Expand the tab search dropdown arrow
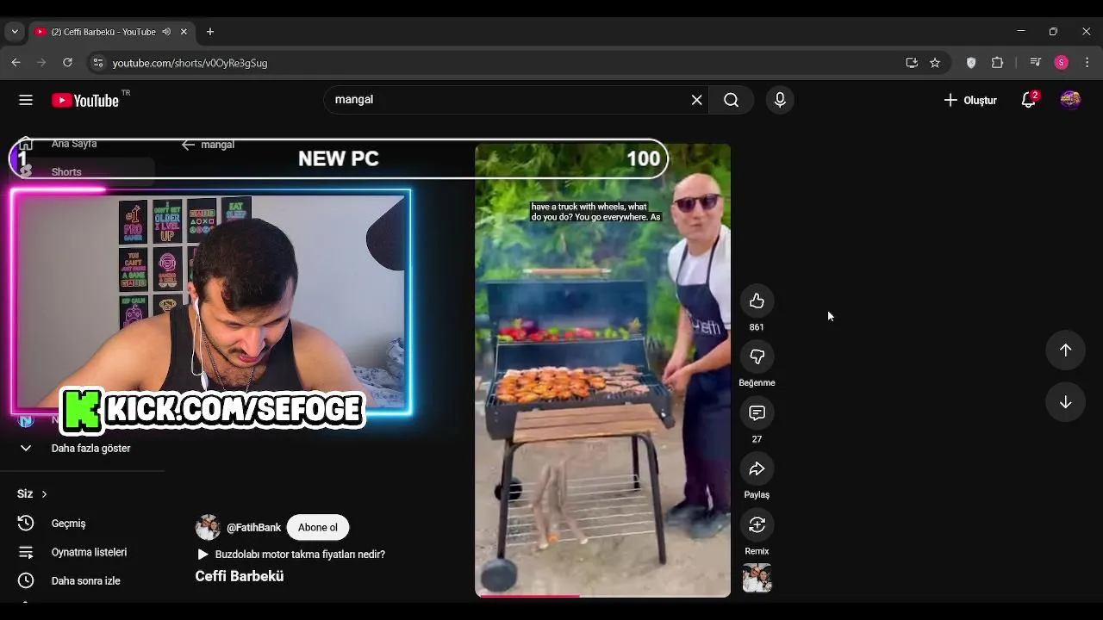Viewport: 1103px width, 620px height. pos(14,32)
